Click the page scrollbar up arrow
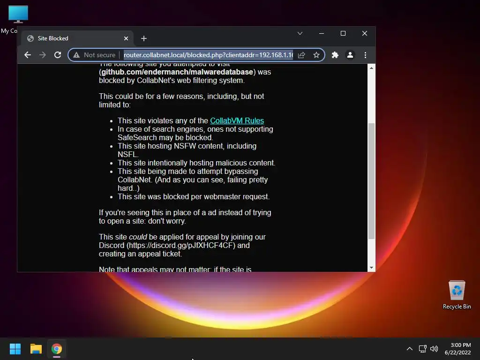Screen dimensions: 480x360 tap(371, 68)
